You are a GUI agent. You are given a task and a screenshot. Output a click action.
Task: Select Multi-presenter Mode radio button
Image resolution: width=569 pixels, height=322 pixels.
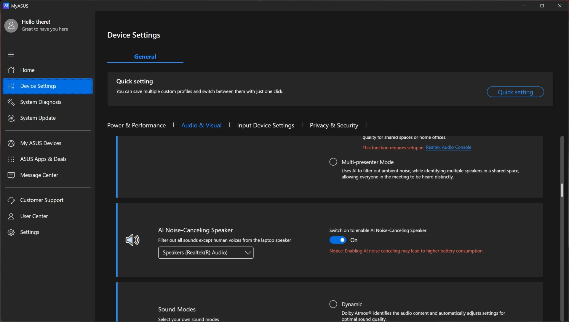[x=333, y=162]
